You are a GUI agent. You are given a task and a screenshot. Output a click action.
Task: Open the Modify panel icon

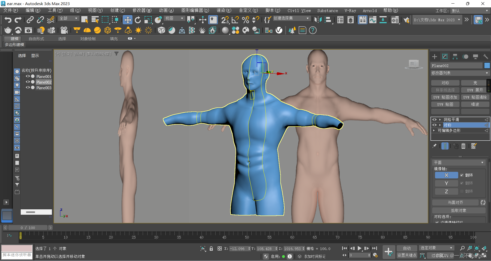point(445,56)
